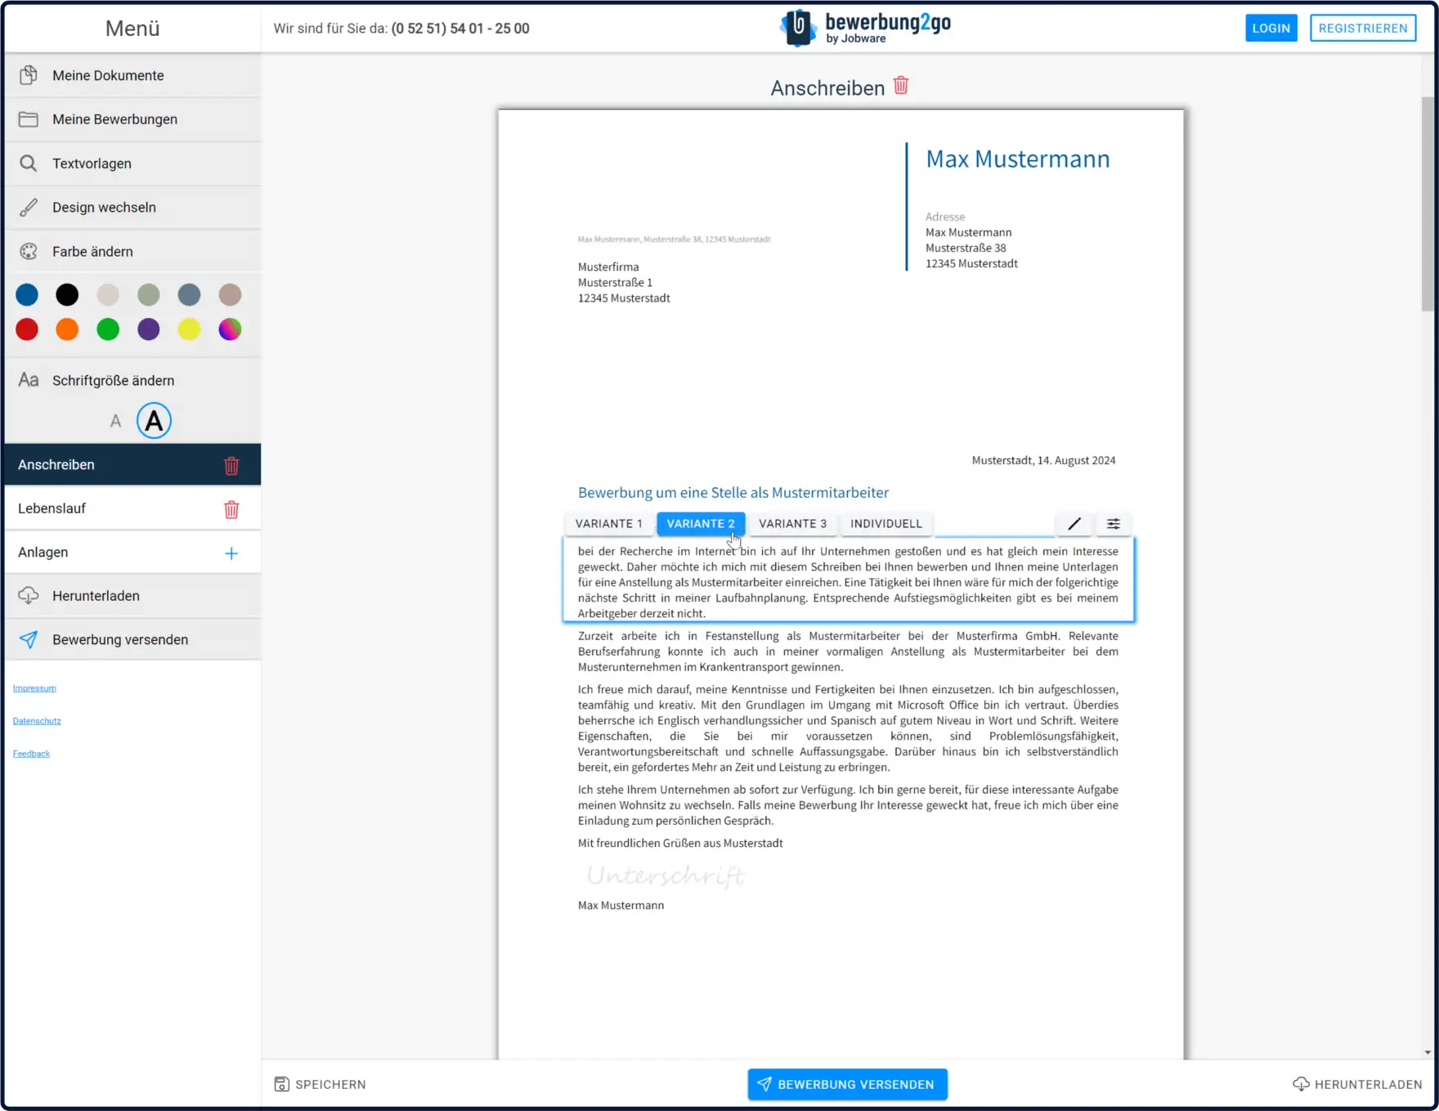This screenshot has width=1439, height=1111.
Task: Click the Textvorlagen magnifier icon
Action: click(29, 164)
